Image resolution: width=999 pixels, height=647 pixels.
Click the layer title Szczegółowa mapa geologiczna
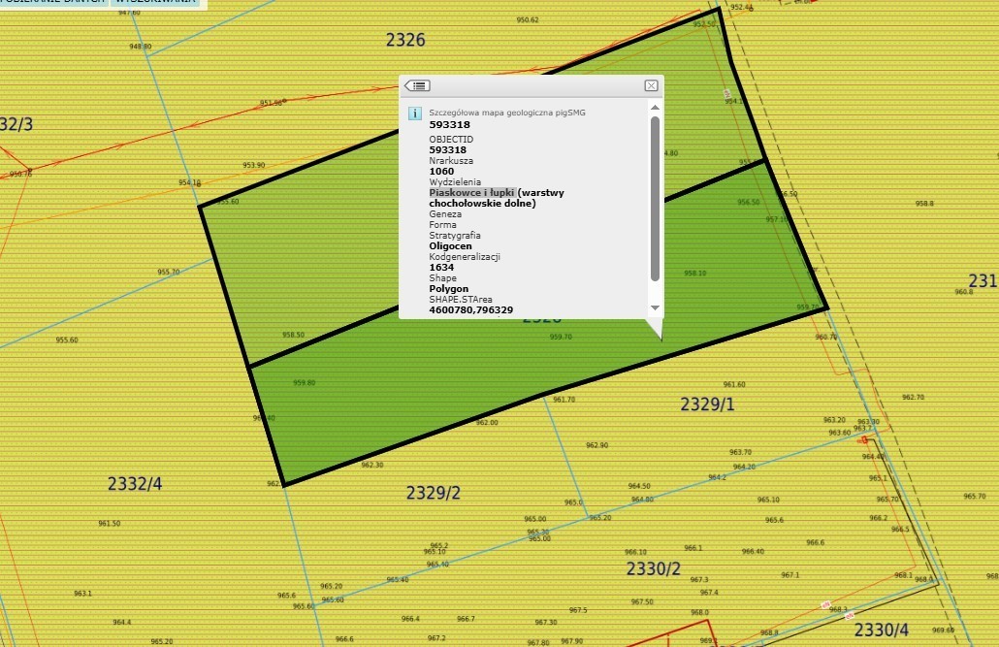coord(507,113)
